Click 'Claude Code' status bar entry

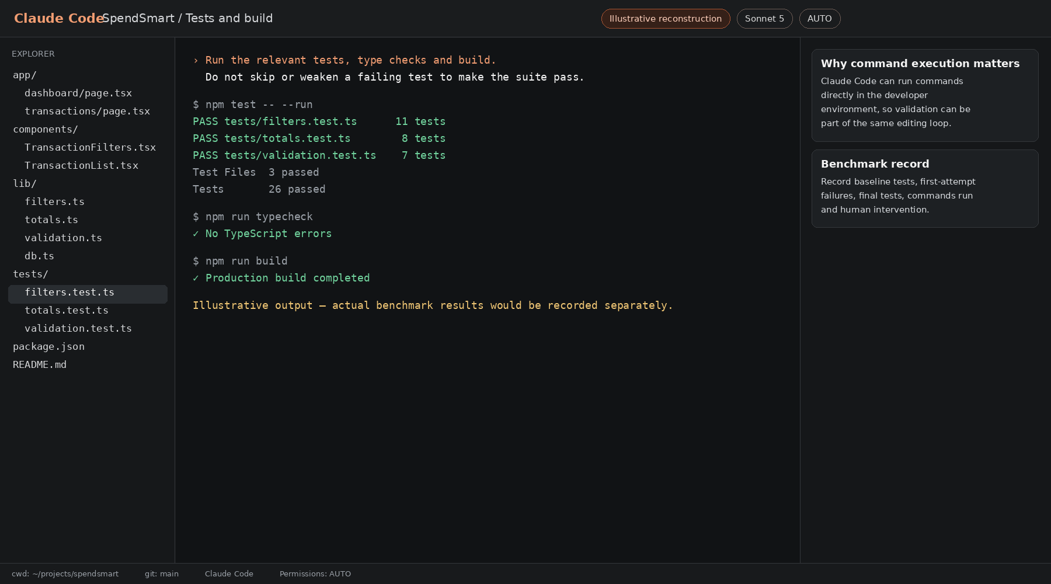229,574
